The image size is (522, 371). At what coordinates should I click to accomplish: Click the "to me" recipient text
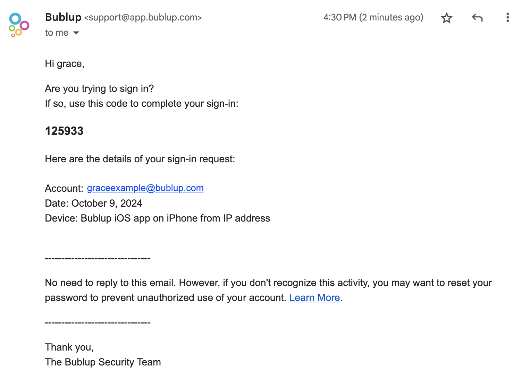tap(57, 33)
